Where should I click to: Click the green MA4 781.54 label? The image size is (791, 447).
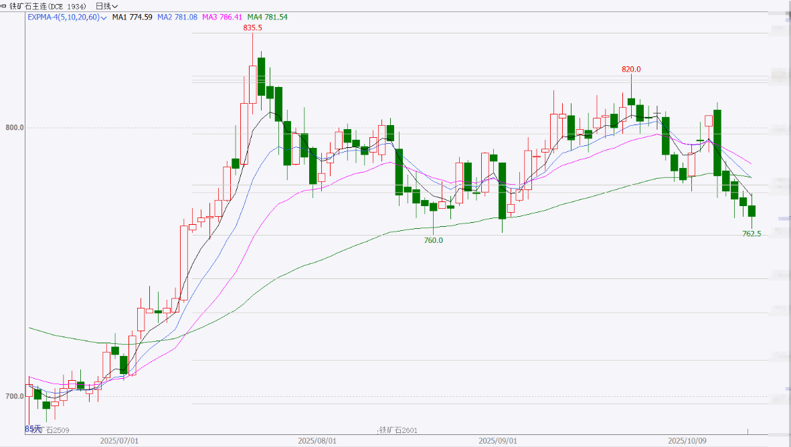pyautogui.click(x=267, y=17)
